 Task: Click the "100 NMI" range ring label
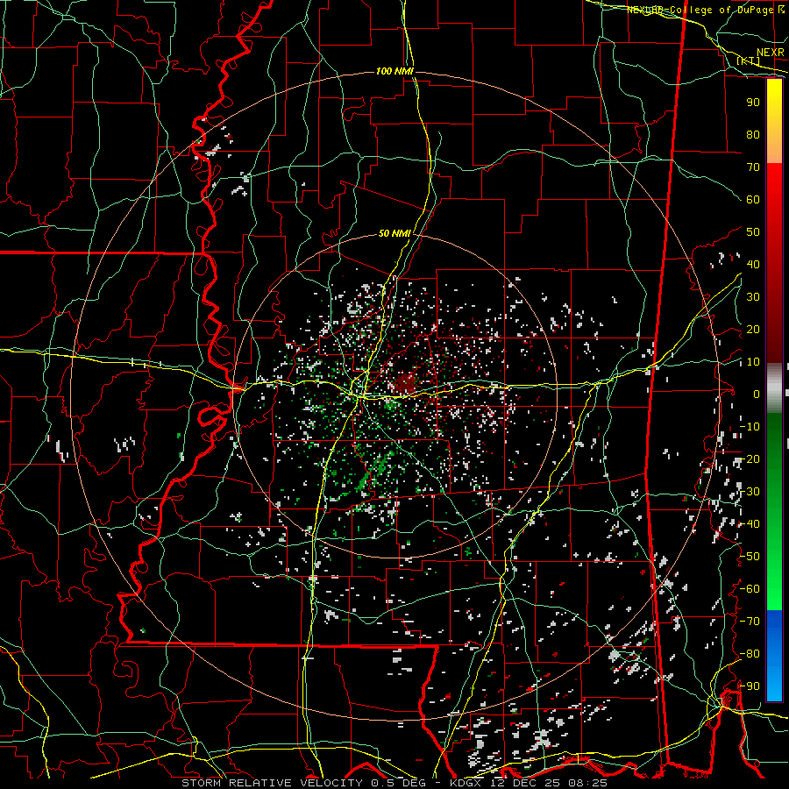(x=394, y=72)
